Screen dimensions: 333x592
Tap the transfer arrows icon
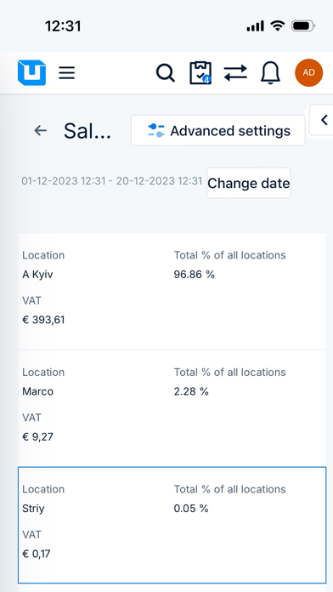coord(235,72)
